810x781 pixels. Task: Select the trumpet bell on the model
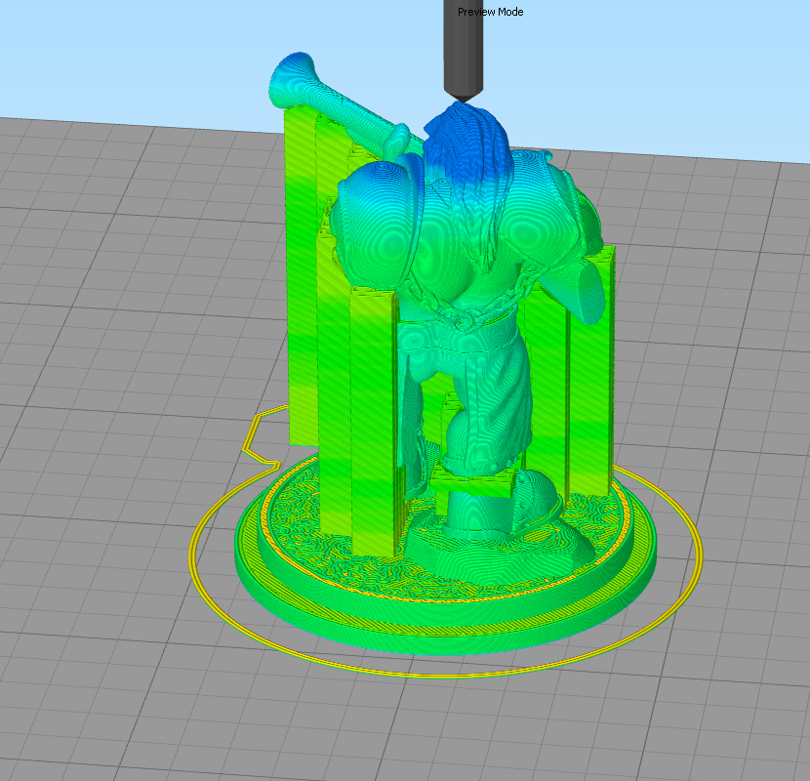click(x=292, y=79)
